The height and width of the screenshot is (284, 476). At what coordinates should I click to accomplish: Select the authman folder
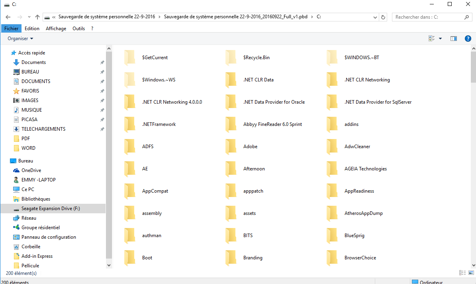click(x=151, y=236)
